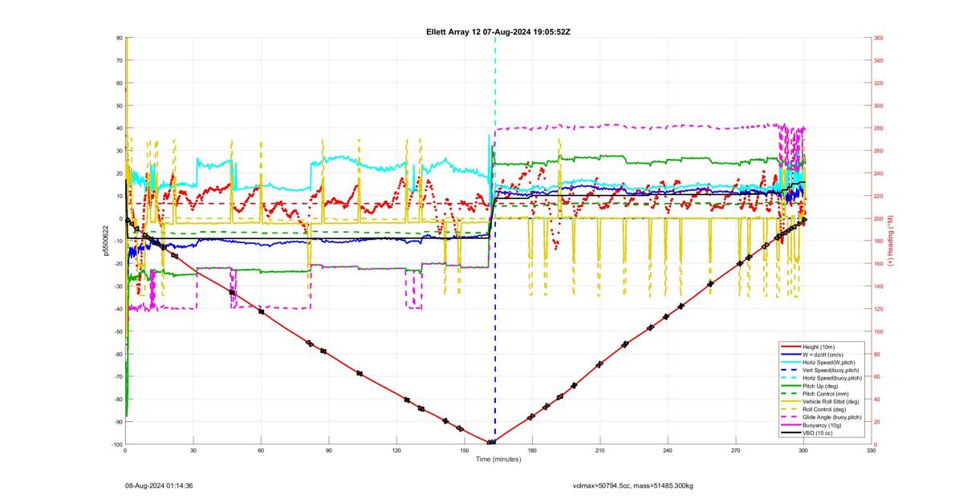The image size is (963, 499).
Task: Click the timestamp "08-Aug-2024 01:14:36" footer
Action: [x=158, y=485]
